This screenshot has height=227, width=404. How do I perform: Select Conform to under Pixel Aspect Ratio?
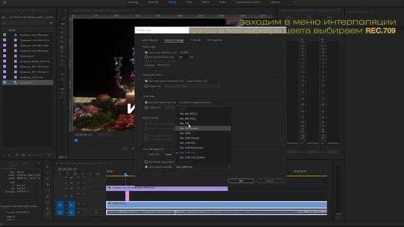tap(146, 86)
